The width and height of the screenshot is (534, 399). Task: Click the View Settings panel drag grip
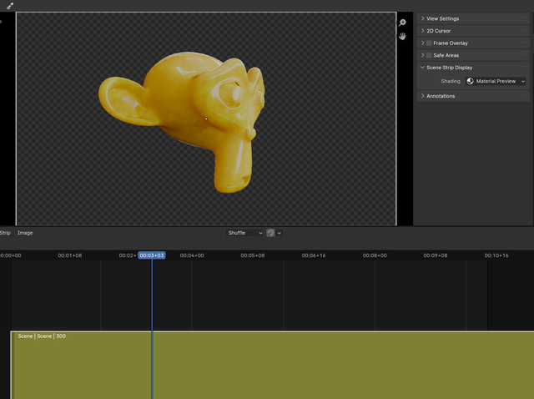525,18
